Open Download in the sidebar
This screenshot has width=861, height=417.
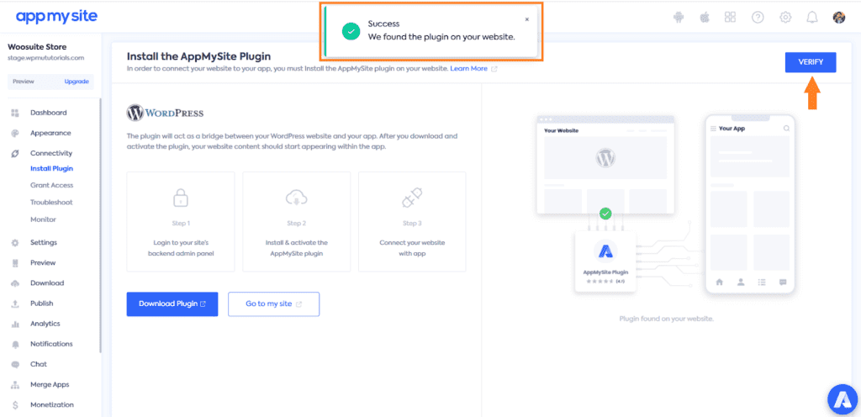(x=47, y=283)
